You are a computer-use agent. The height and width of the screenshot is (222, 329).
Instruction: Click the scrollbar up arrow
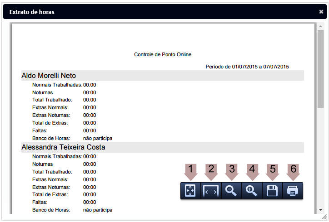(x=320, y=27)
